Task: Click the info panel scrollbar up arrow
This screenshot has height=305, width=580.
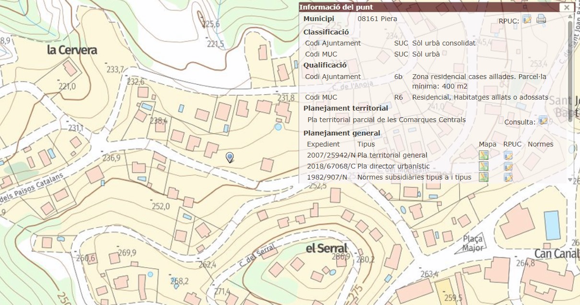Action: coord(570,16)
